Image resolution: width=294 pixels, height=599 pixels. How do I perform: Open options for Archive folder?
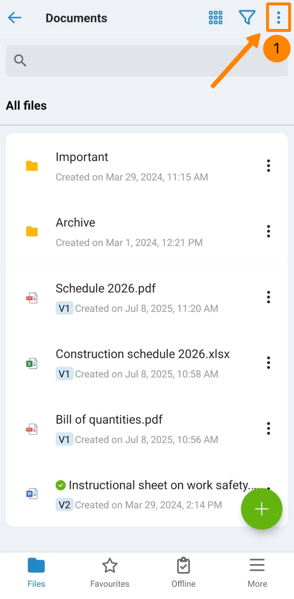268,231
